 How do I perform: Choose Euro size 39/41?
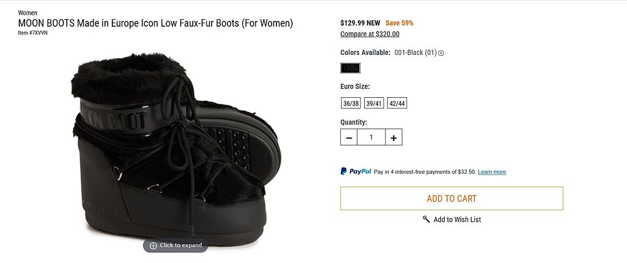pyautogui.click(x=374, y=104)
